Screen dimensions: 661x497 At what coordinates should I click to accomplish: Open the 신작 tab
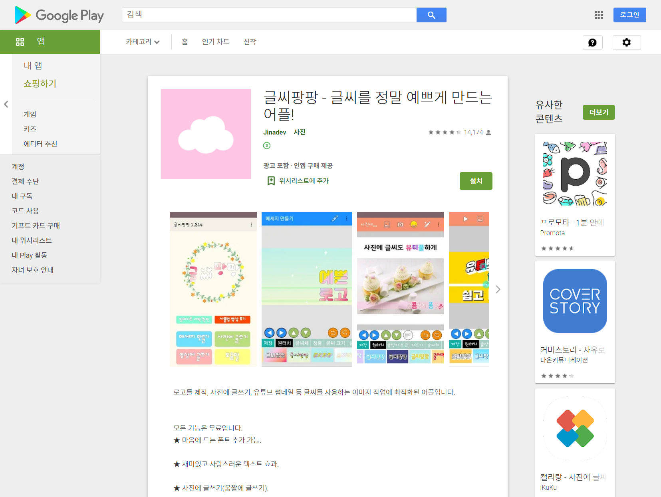coord(250,42)
